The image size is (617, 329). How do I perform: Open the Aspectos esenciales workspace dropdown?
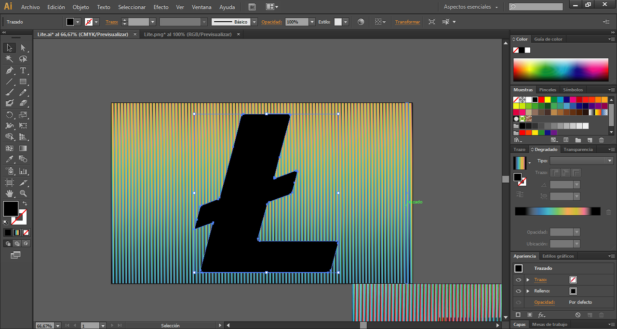click(x=470, y=7)
